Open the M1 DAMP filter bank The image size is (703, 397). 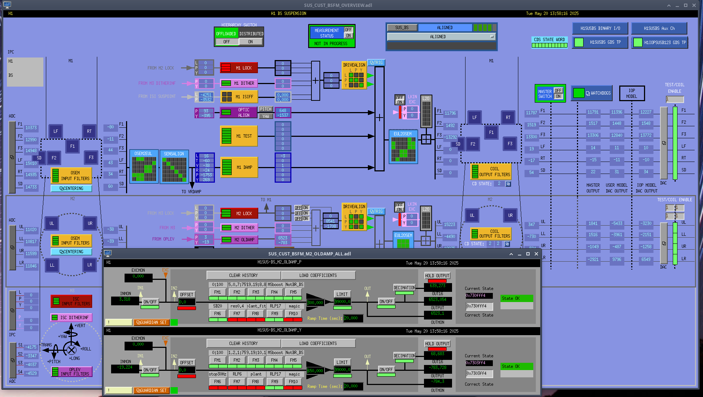pyautogui.click(x=239, y=167)
